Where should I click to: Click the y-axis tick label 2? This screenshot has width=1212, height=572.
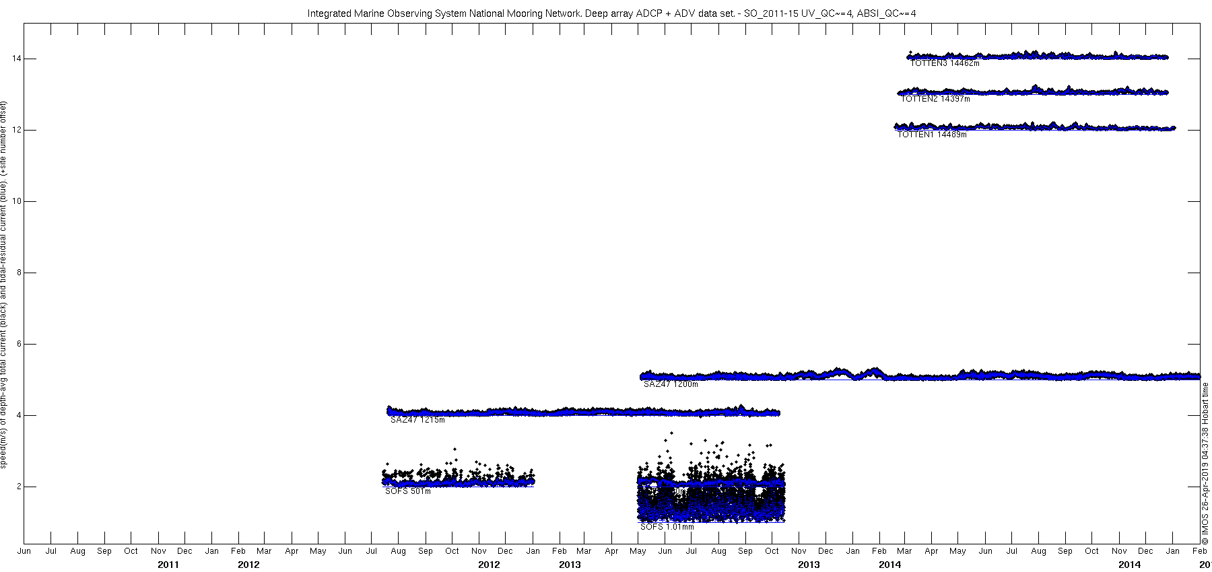pyautogui.click(x=18, y=487)
